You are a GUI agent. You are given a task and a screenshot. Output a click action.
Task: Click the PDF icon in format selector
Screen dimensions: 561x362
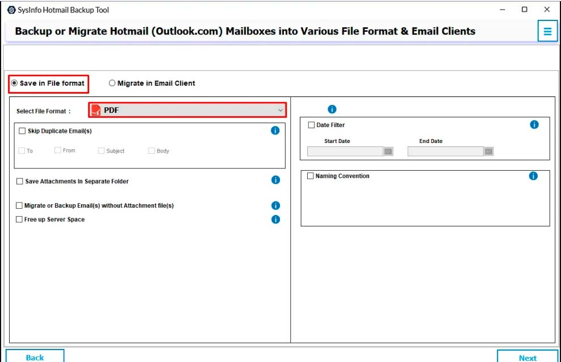coord(96,110)
